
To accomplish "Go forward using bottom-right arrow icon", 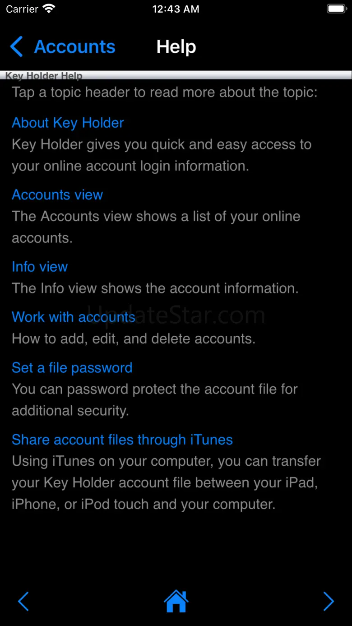I will pyautogui.click(x=329, y=601).
